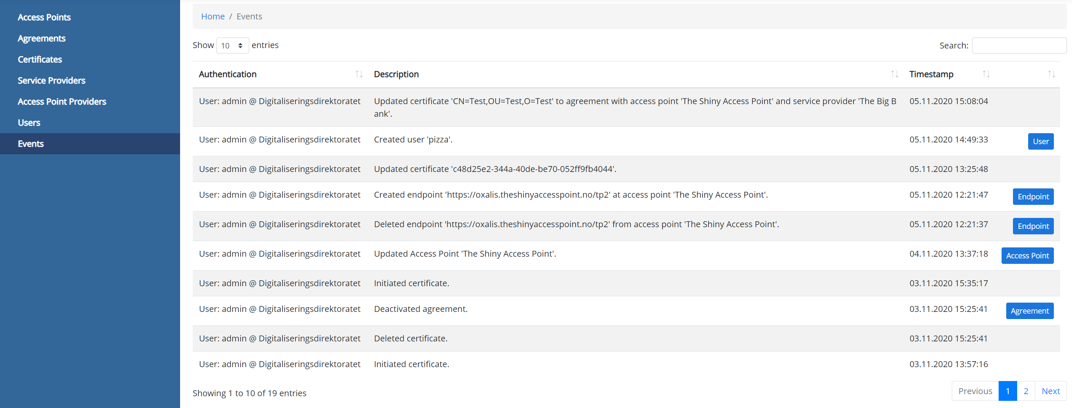
Task: Open Endpoint button for Created endpoint event
Action: pyautogui.click(x=1033, y=197)
